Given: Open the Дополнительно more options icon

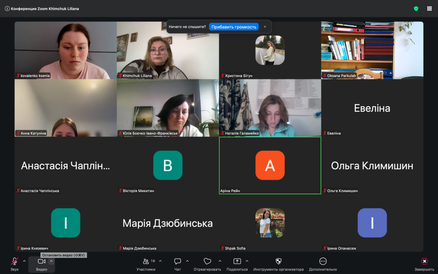Looking at the screenshot, I should [323, 264].
